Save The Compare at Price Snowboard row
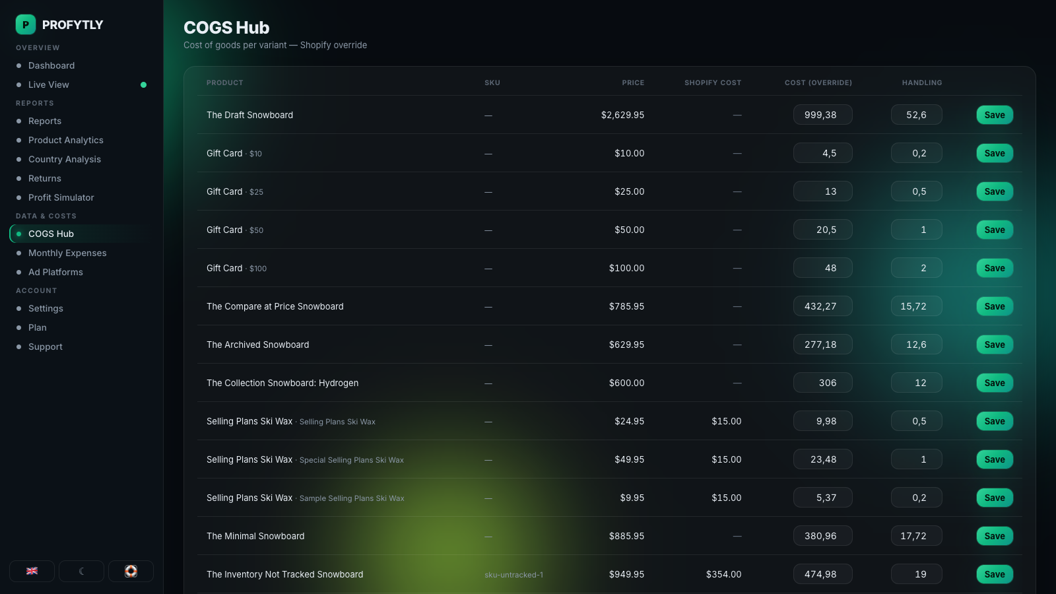This screenshot has height=594, width=1056. [x=995, y=306]
